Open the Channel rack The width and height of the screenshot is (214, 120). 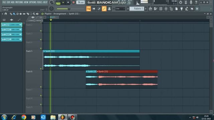[x=161, y=9]
